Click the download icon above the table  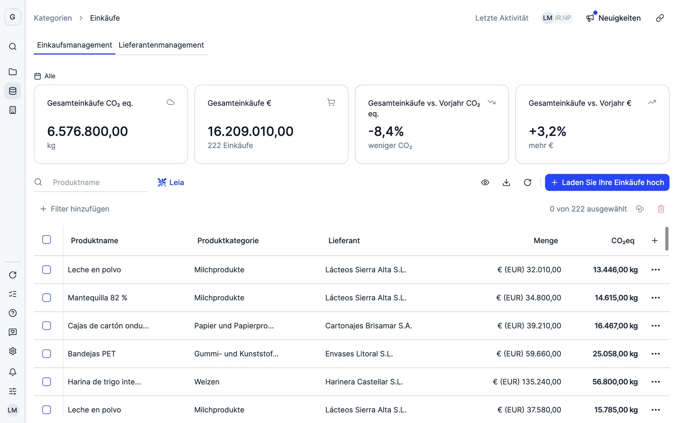506,182
